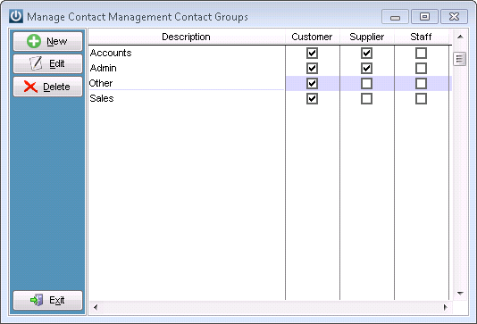
Task: Click the Edit button
Action: coord(47,64)
